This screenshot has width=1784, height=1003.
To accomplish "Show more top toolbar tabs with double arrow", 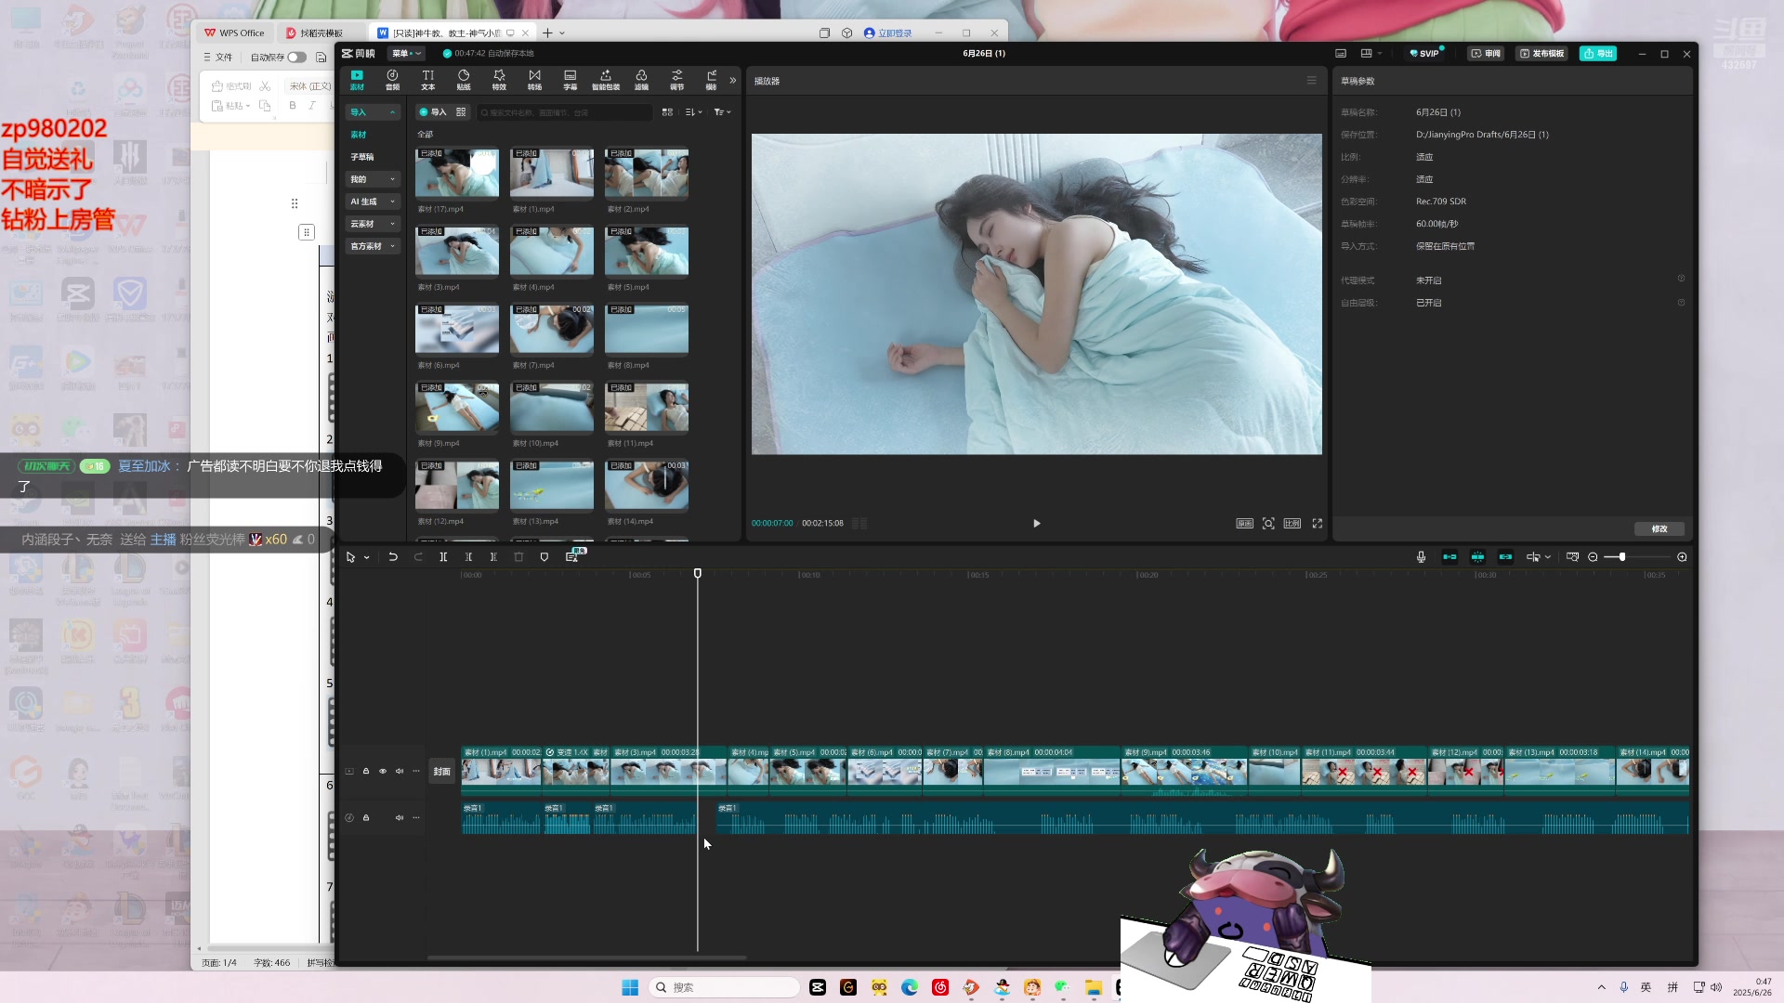I will point(733,81).
